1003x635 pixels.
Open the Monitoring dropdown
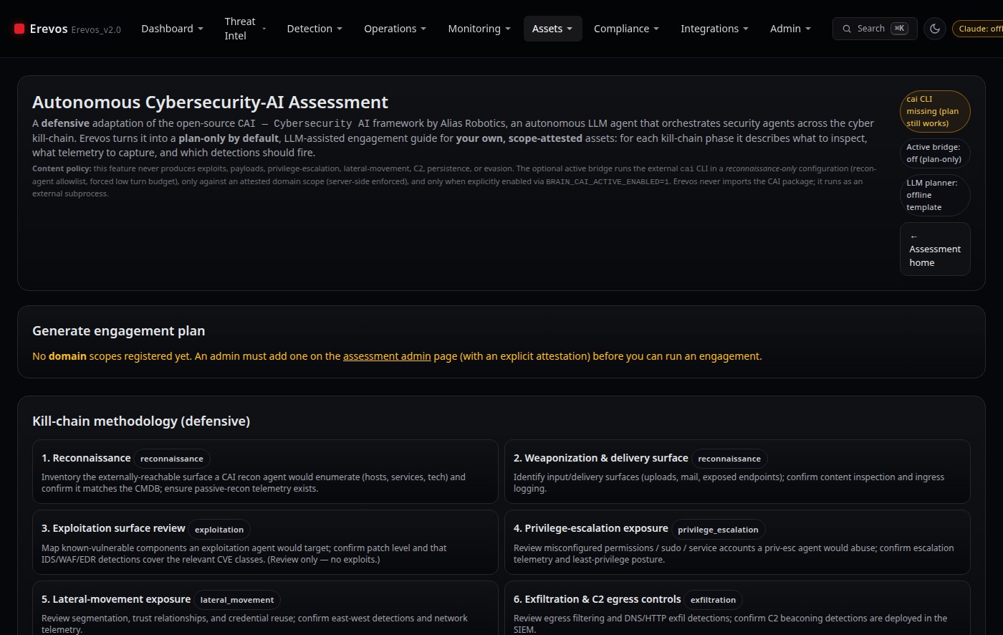[479, 29]
